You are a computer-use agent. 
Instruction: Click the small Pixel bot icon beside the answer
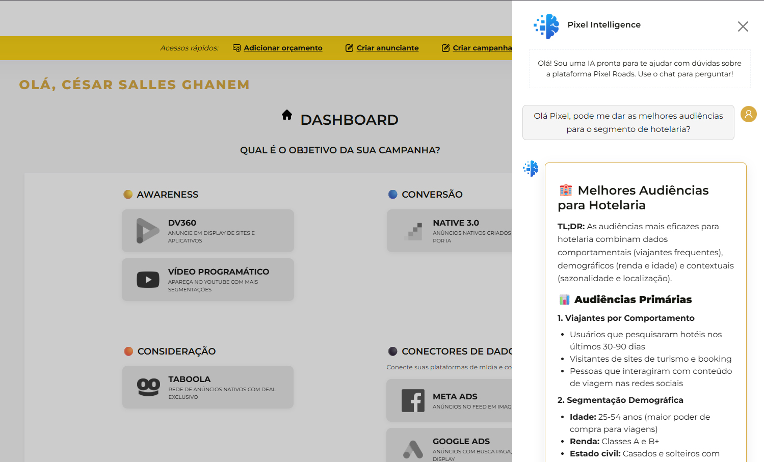[x=531, y=169]
